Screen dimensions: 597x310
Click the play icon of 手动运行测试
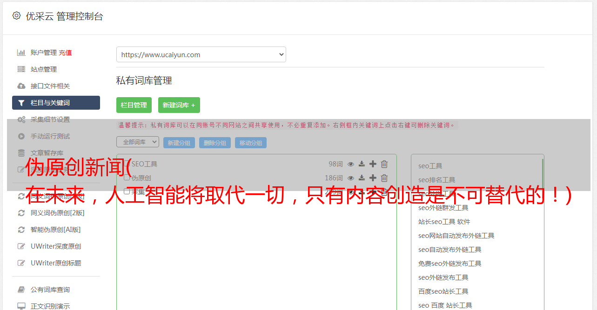pyautogui.click(x=21, y=136)
